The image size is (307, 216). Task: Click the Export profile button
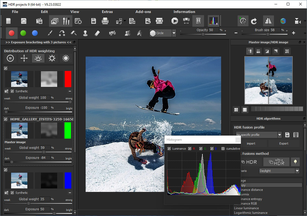click(284, 143)
